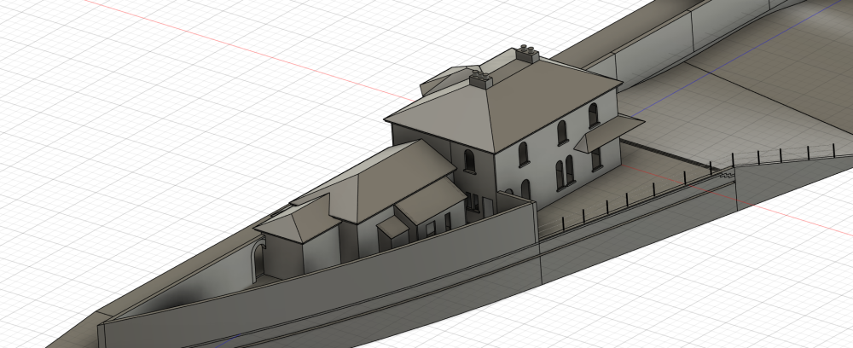Viewport: 853px width, 348px height.
Task: Select the paired arched windows on the ground floor
Action: pyautogui.click(x=565, y=172)
